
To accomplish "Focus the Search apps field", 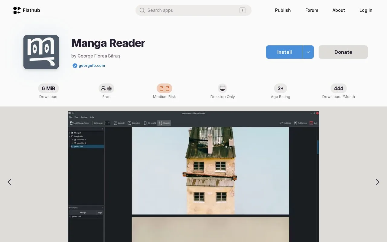I will pyautogui.click(x=193, y=10).
